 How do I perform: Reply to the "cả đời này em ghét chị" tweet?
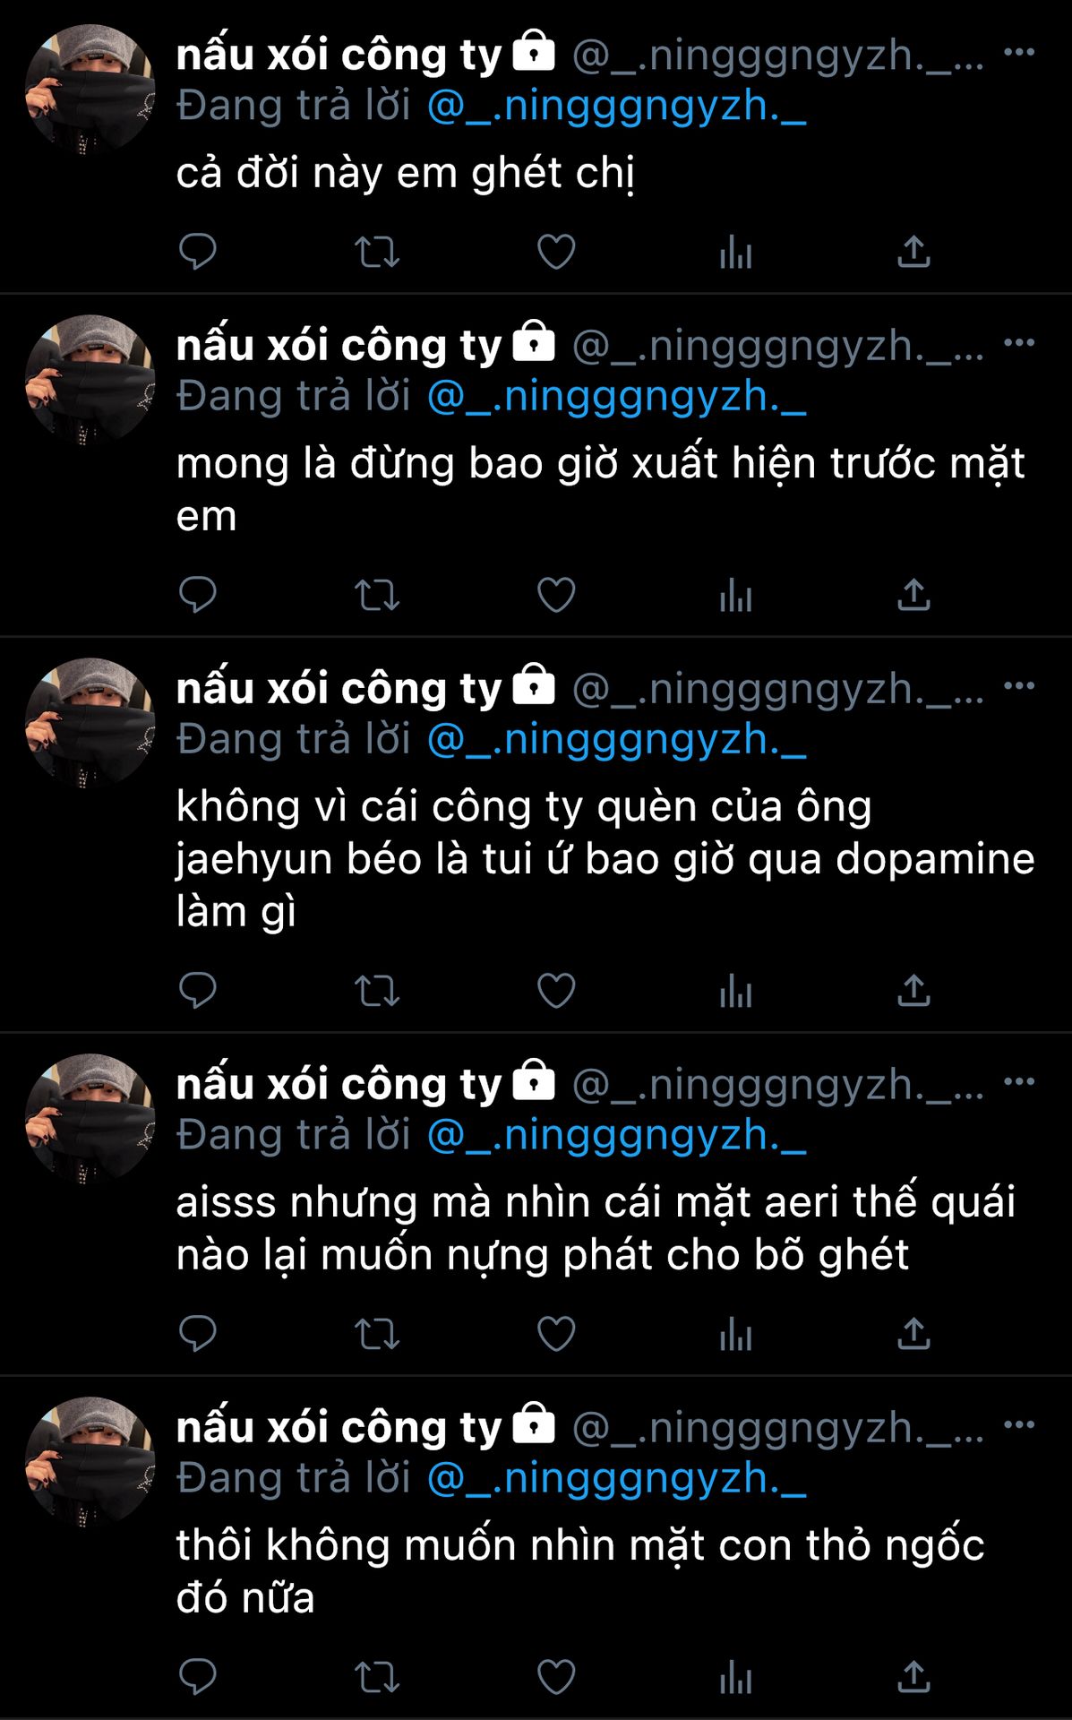coord(197,252)
